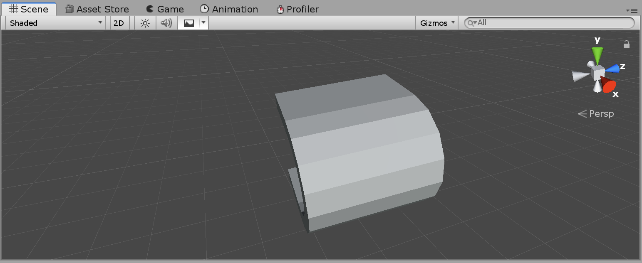Expand the effects dropdown arrow
Image resolution: width=642 pixels, height=263 pixels.
(203, 23)
